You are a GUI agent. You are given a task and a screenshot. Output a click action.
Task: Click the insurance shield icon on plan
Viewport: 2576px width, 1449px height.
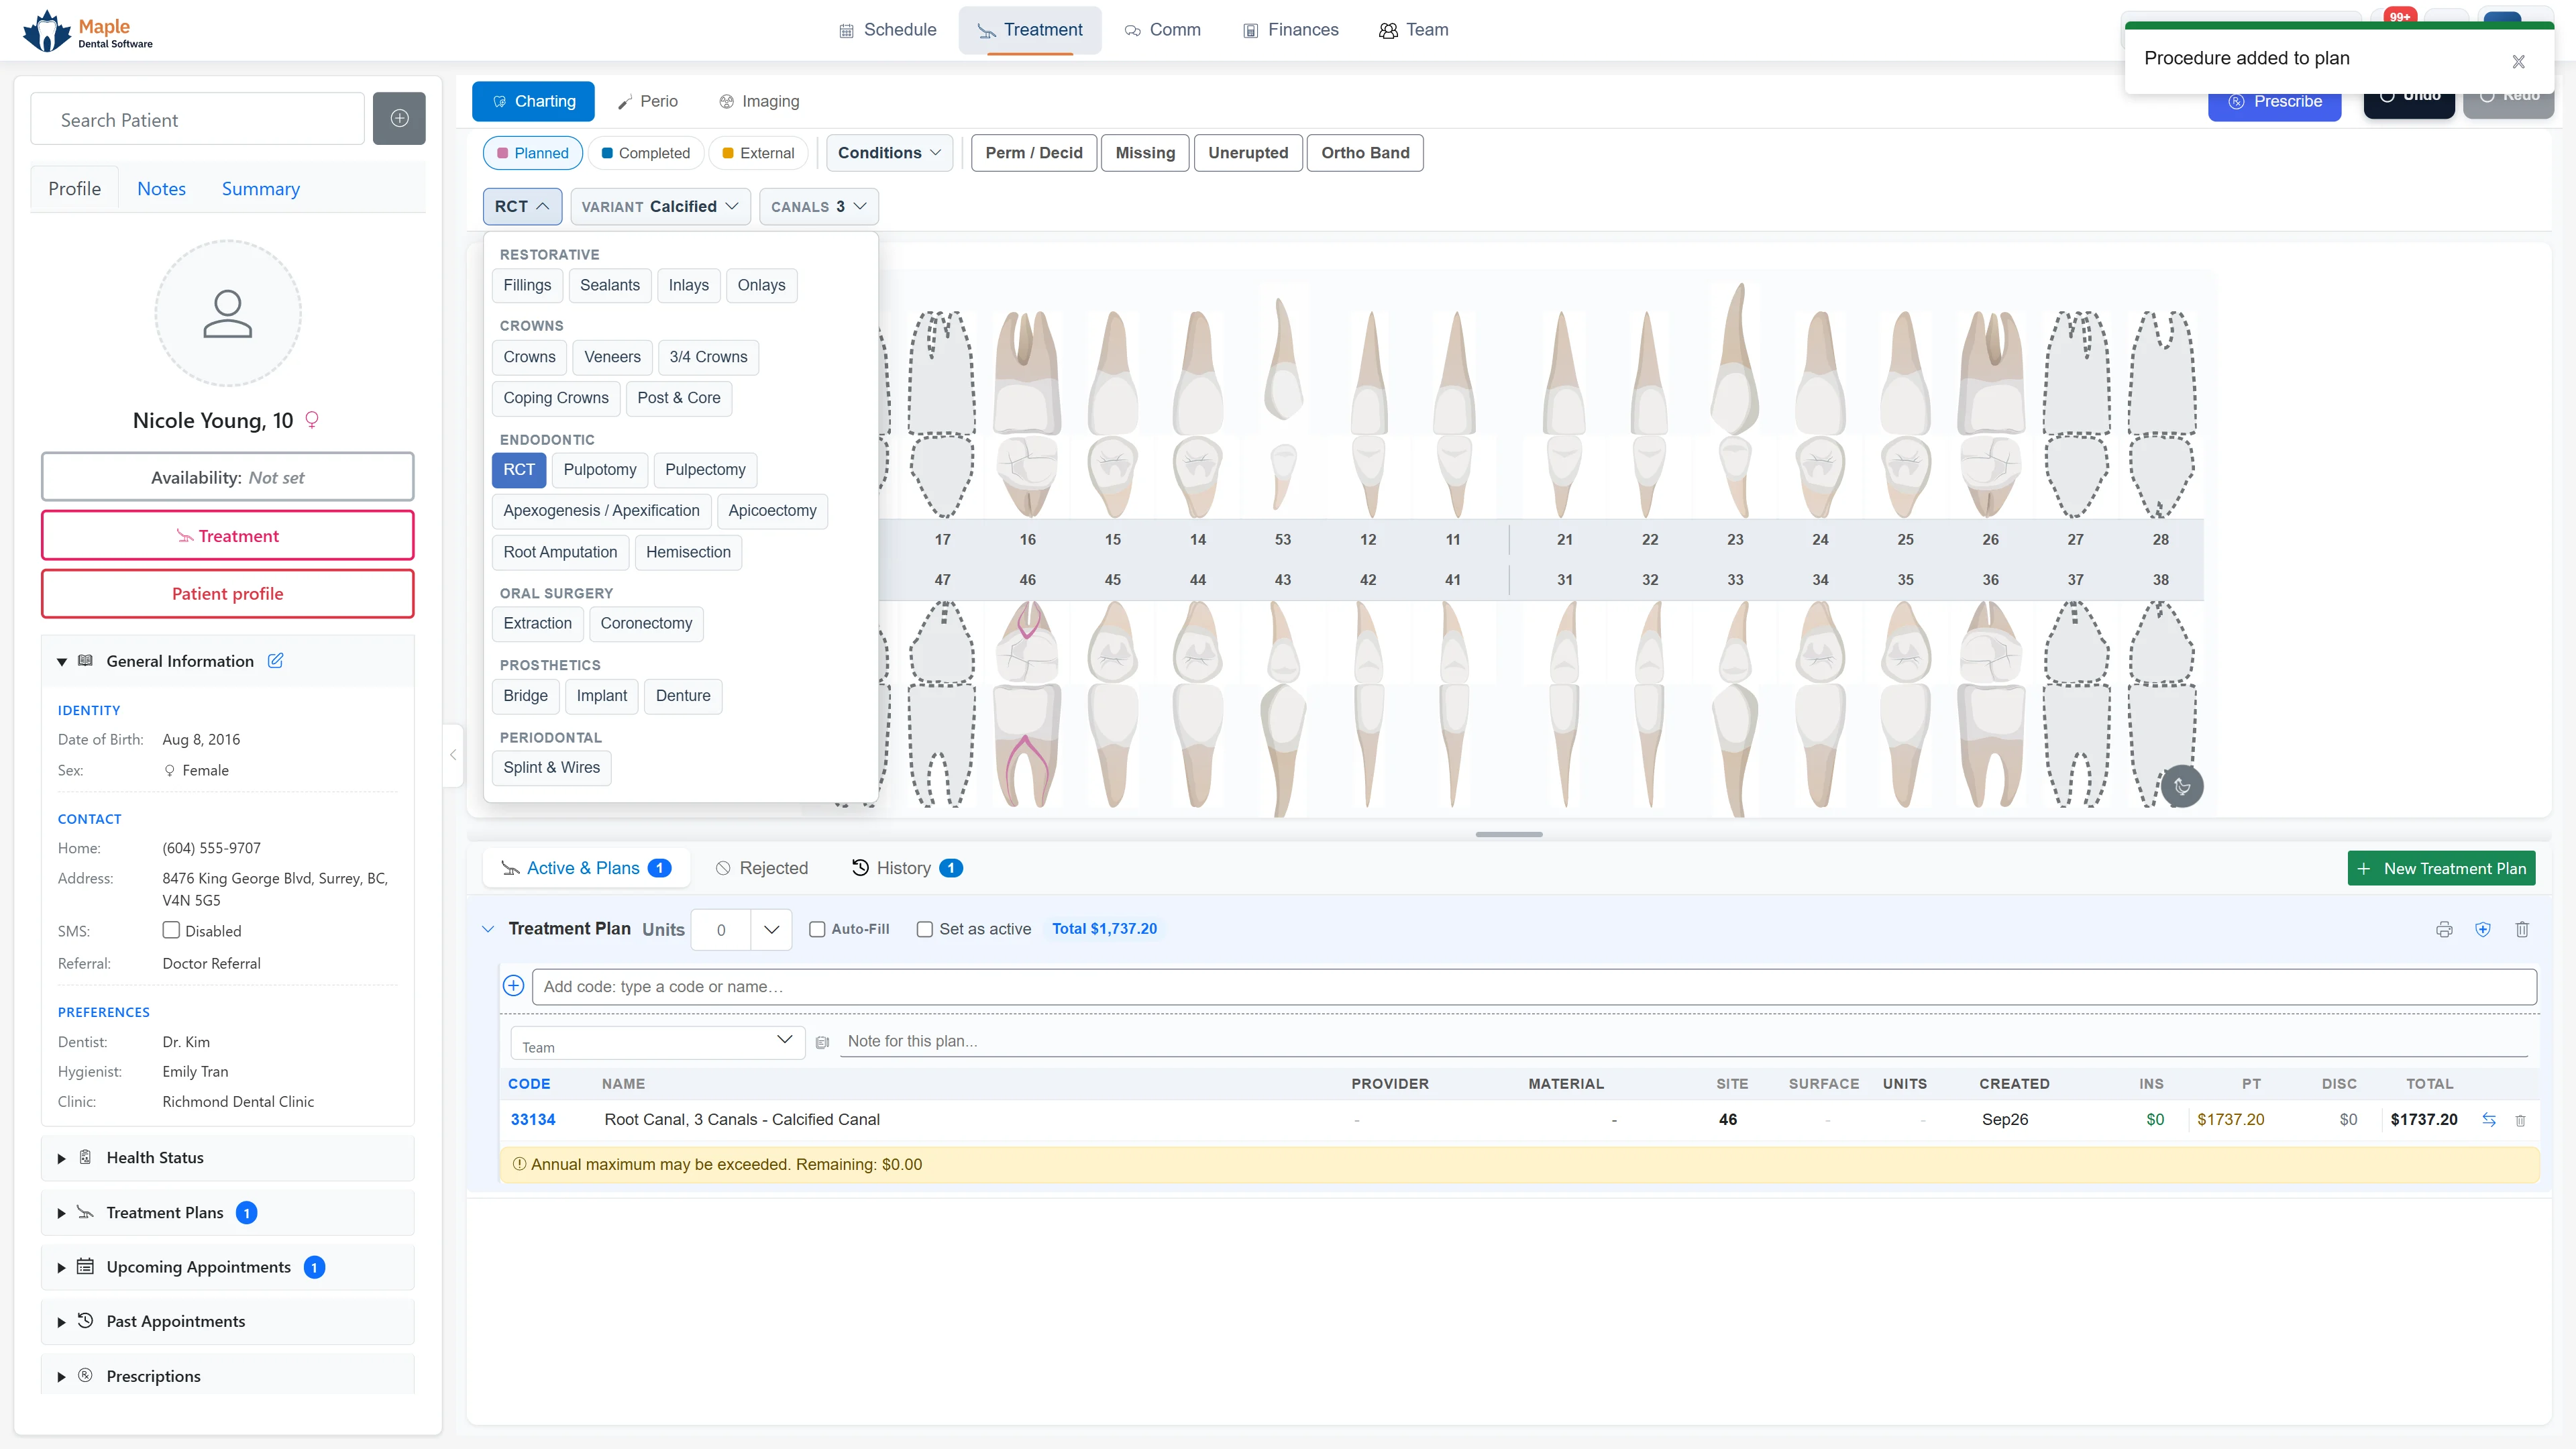(2483, 929)
